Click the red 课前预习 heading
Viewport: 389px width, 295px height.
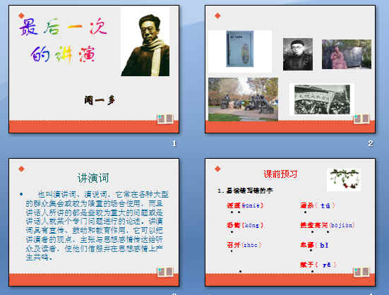pyautogui.click(x=280, y=174)
